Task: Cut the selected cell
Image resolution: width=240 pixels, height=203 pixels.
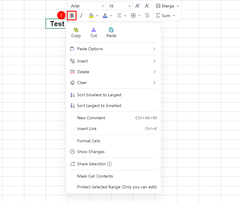Action: [x=94, y=33]
